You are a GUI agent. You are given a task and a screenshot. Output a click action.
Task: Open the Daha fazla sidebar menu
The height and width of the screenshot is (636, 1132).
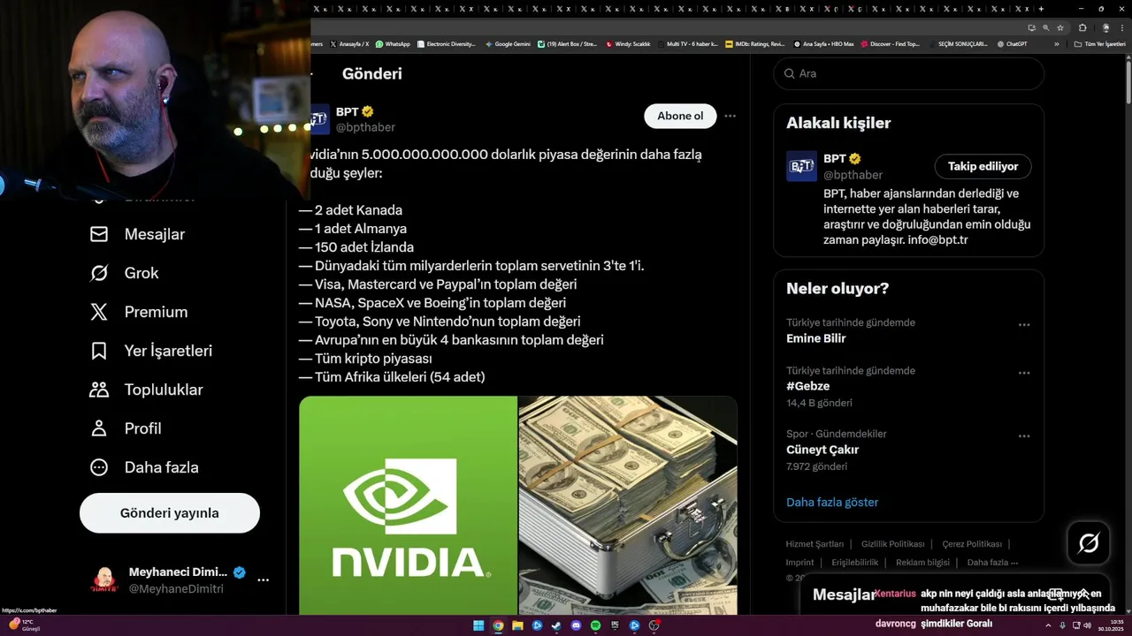[143, 467]
